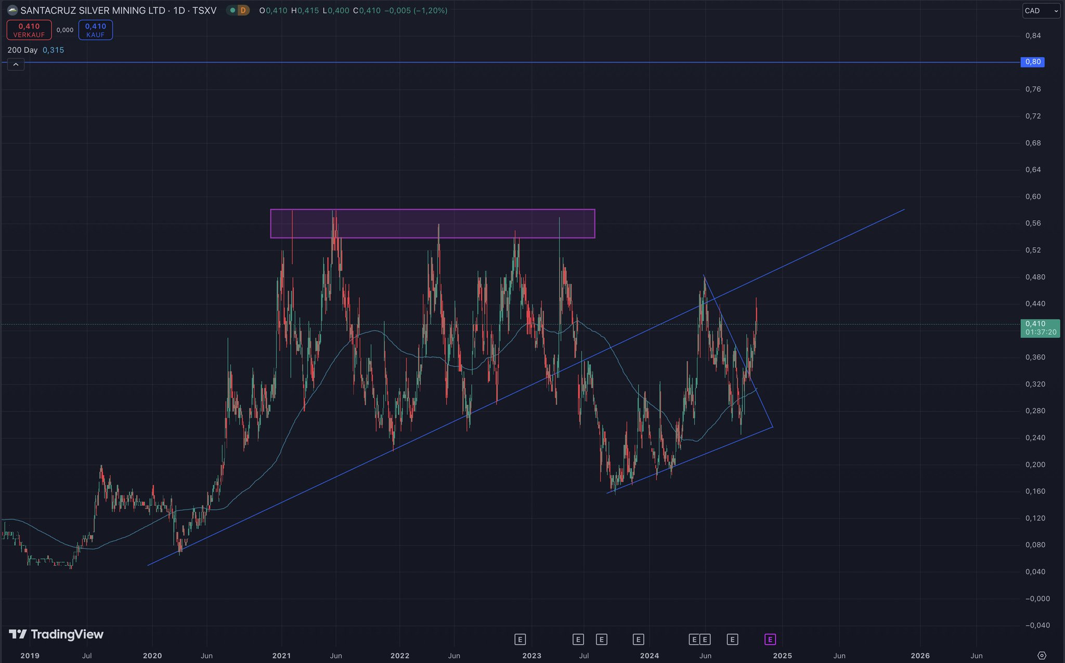Click the 2021 label on time axis
1065x663 pixels.
281,656
